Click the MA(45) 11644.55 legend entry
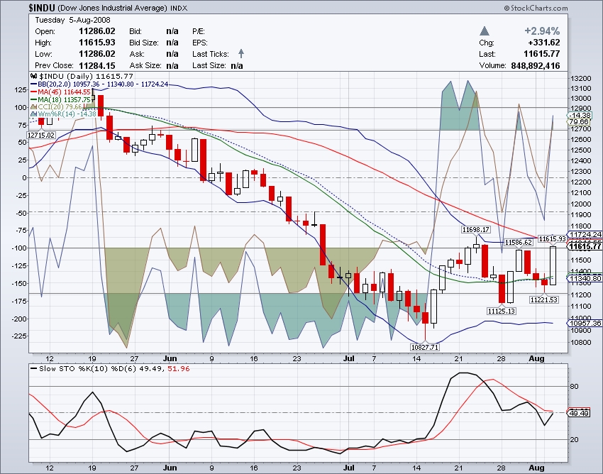Image resolution: width=603 pixels, height=474 pixels. click(62, 92)
